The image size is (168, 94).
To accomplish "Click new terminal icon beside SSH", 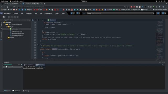I will (x=22, y=65).
